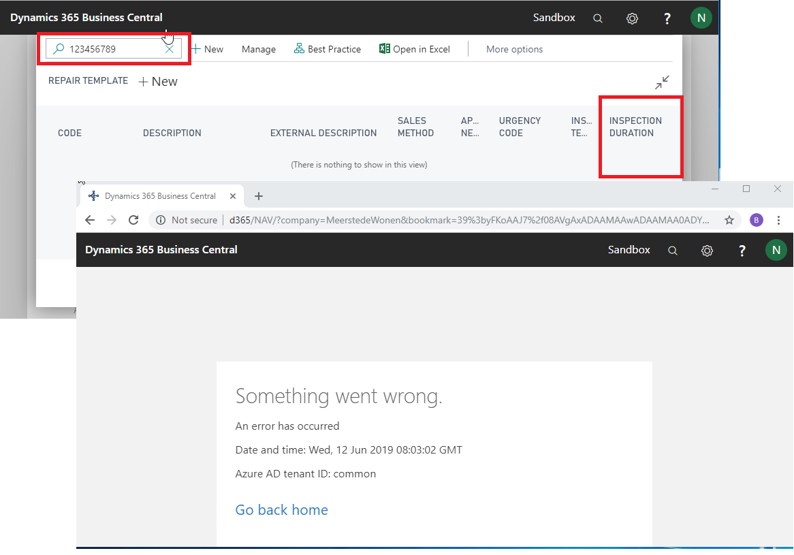Click the 'Azure AD tenant ID: common' line
This screenshot has width=794, height=555.
coord(305,474)
